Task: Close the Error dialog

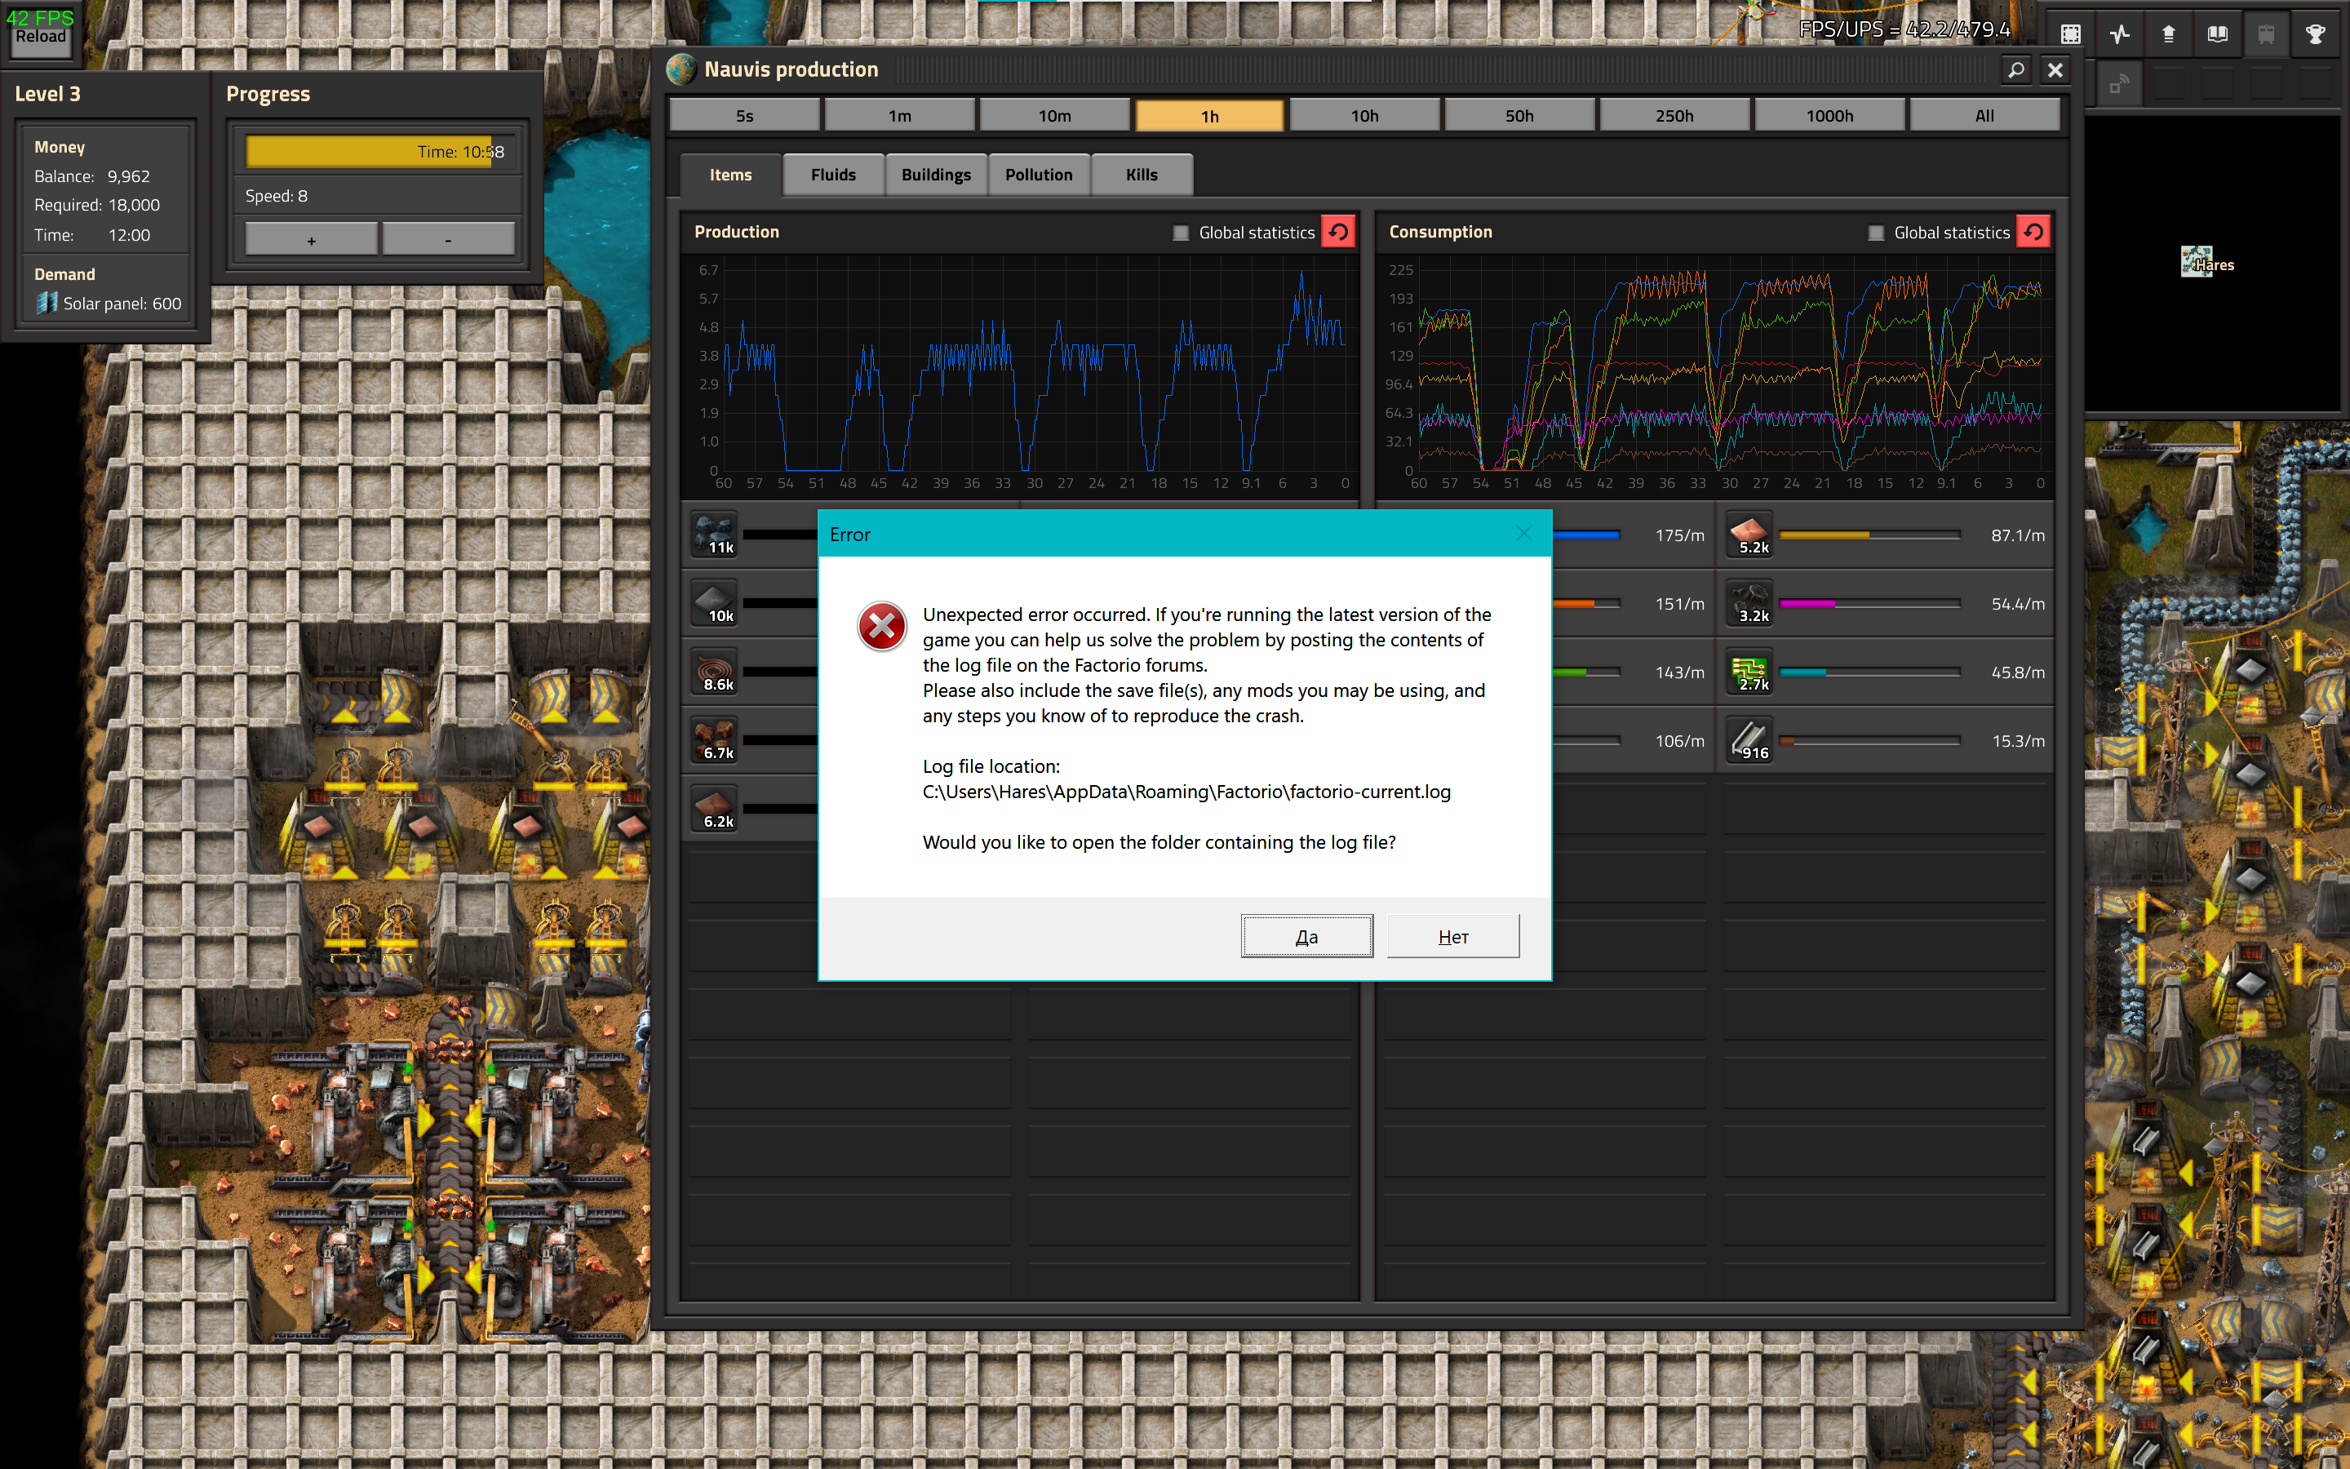Action: click(x=1524, y=534)
